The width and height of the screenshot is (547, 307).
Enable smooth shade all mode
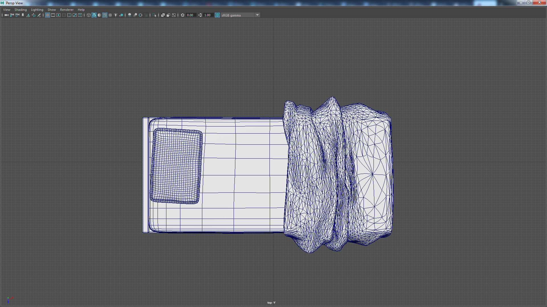click(94, 15)
